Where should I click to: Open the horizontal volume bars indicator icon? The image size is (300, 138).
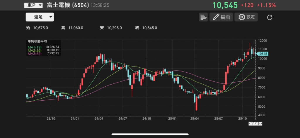point(203,17)
